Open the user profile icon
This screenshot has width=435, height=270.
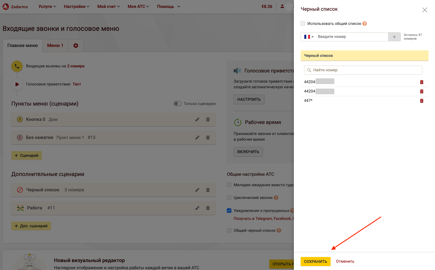(x=282, y=6)
